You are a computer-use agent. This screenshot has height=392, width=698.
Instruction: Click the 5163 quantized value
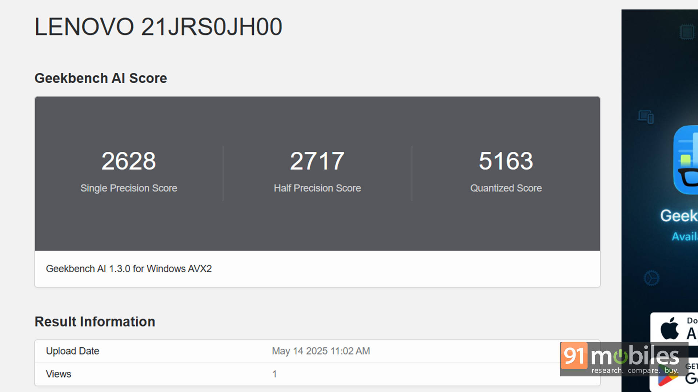[506, 161]
